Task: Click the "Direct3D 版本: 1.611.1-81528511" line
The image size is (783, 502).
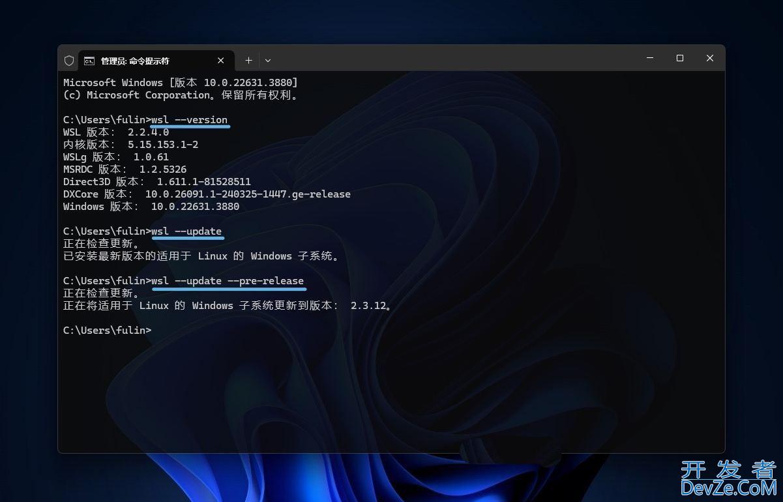Action: point(157,182)
